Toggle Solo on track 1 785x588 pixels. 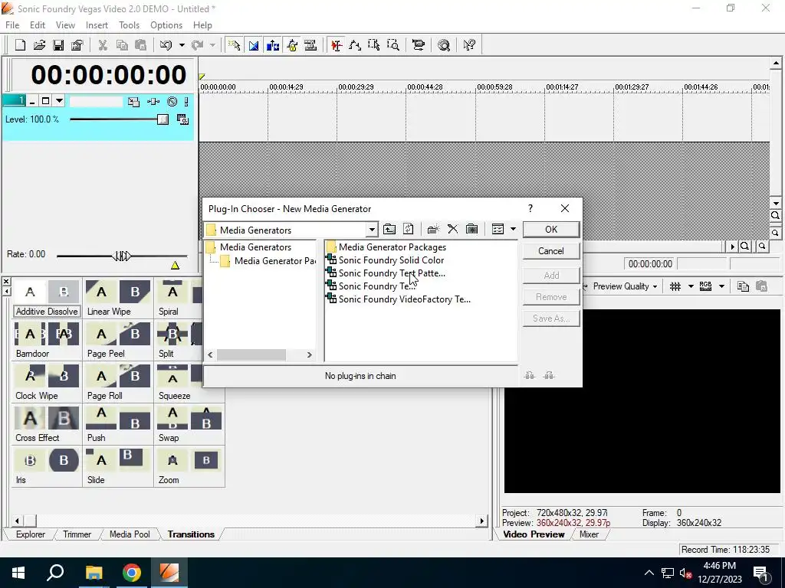[186, 102]
